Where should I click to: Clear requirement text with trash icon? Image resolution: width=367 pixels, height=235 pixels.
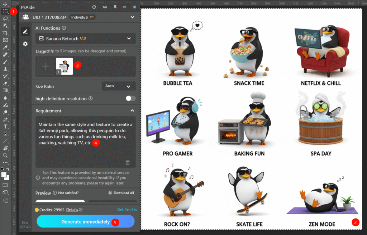tap(128, 162)
